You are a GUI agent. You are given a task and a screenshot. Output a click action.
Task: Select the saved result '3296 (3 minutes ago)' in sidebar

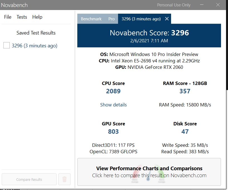pyautogui.click(x=34, y=46)
